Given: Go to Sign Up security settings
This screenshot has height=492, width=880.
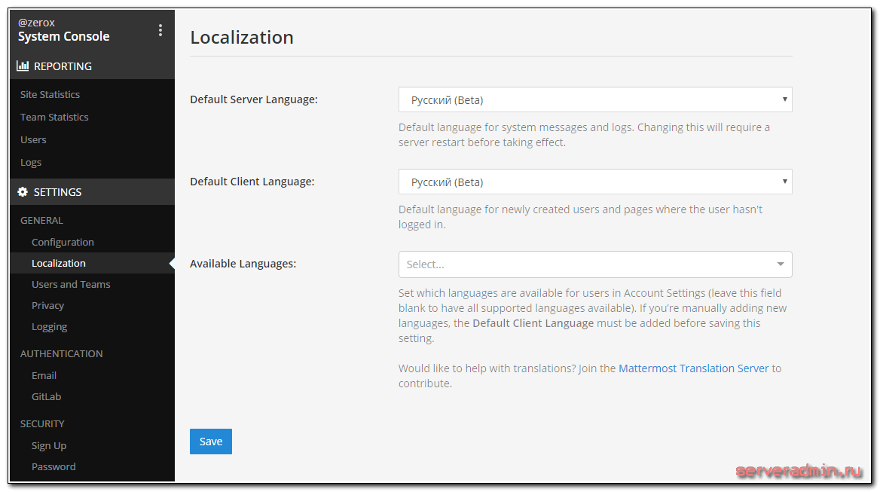Looking at the screenshot, I should (49, 445).
